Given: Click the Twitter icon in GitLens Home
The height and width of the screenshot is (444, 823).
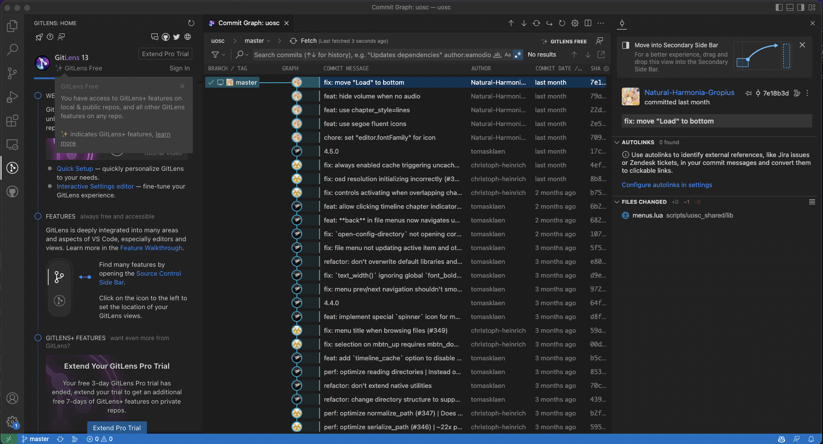Looking at the screenshot, I should coord(176,36).
